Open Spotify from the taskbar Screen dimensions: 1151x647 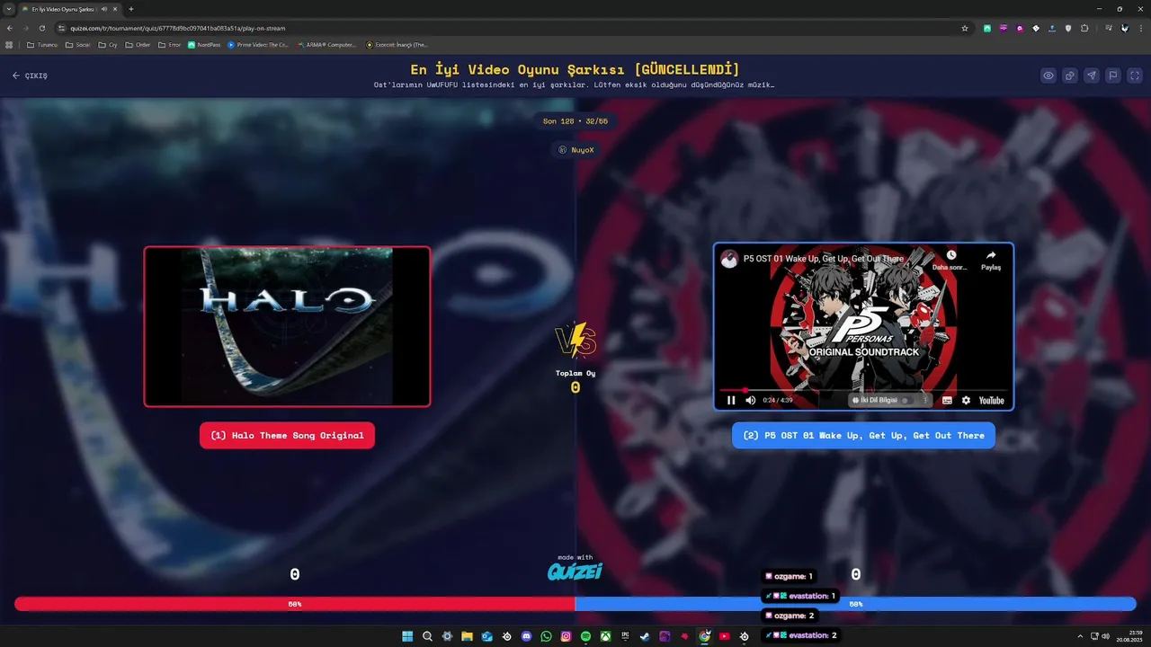pos(585,636)
